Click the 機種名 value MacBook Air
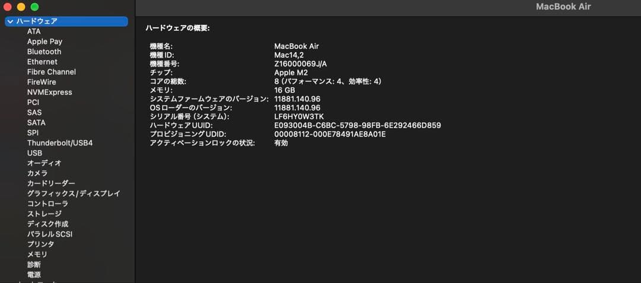641x283 pixels. point(296,46)
